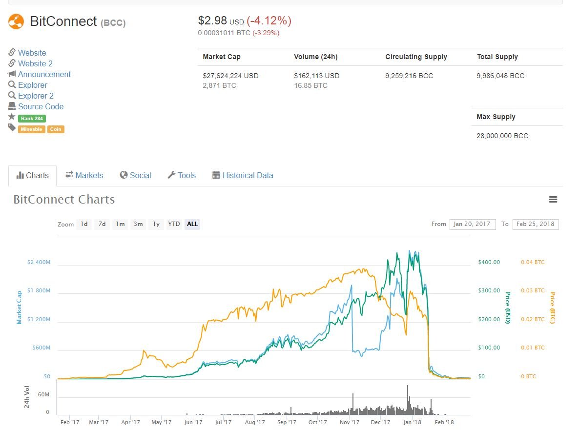Open the Website 2 link
The image size is (579, 431).
pyautogui.click(x=36, y=63)
